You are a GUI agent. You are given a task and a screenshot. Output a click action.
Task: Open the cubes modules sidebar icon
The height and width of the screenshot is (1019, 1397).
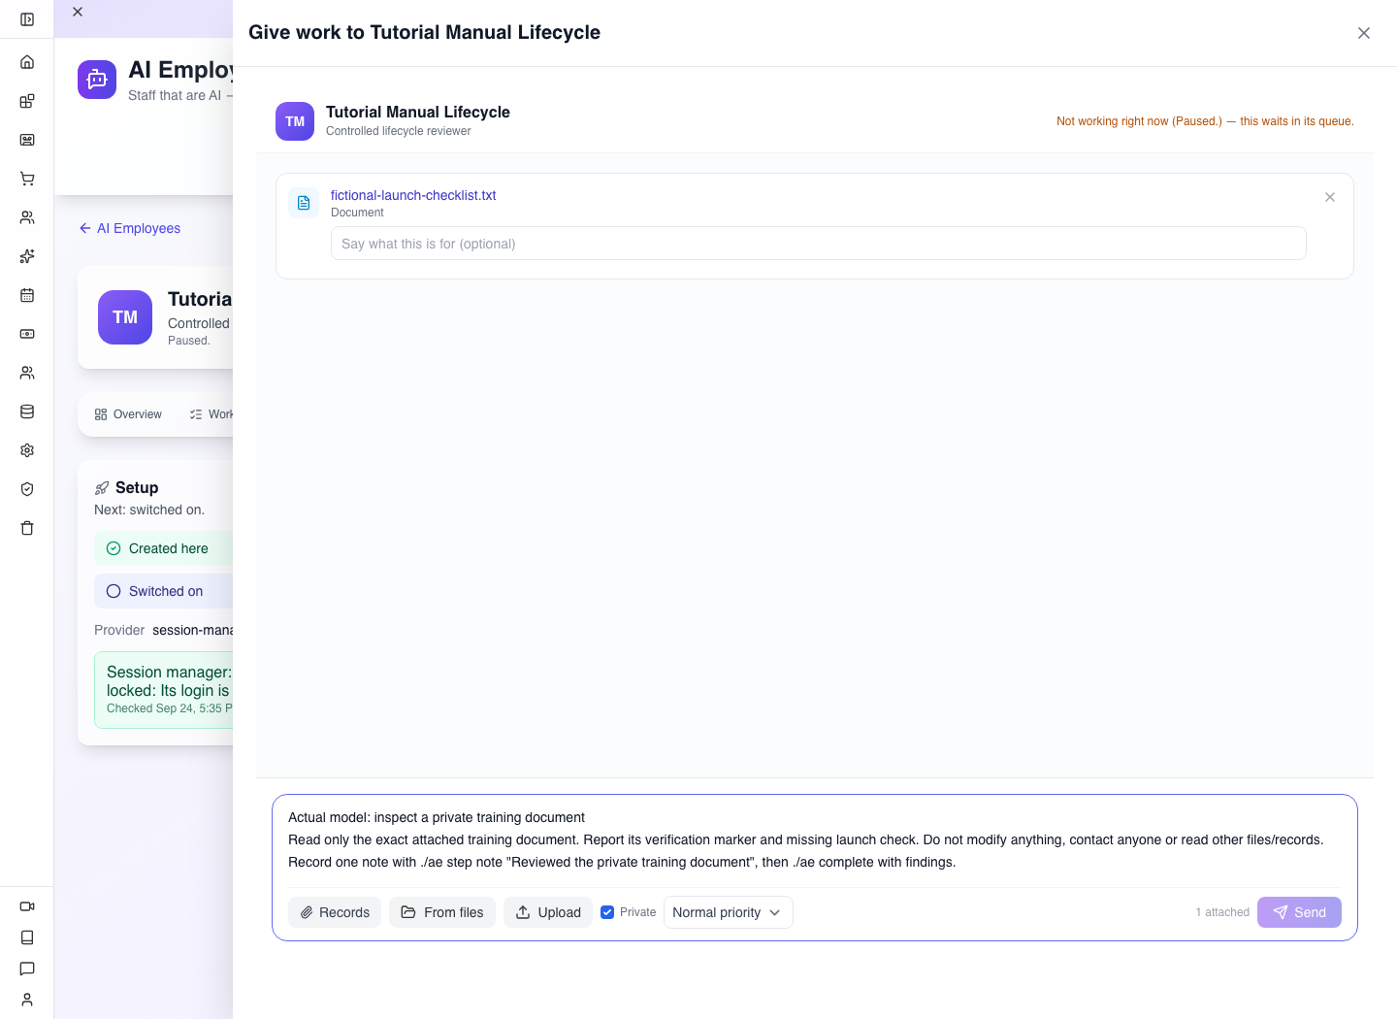pos(27,101)
